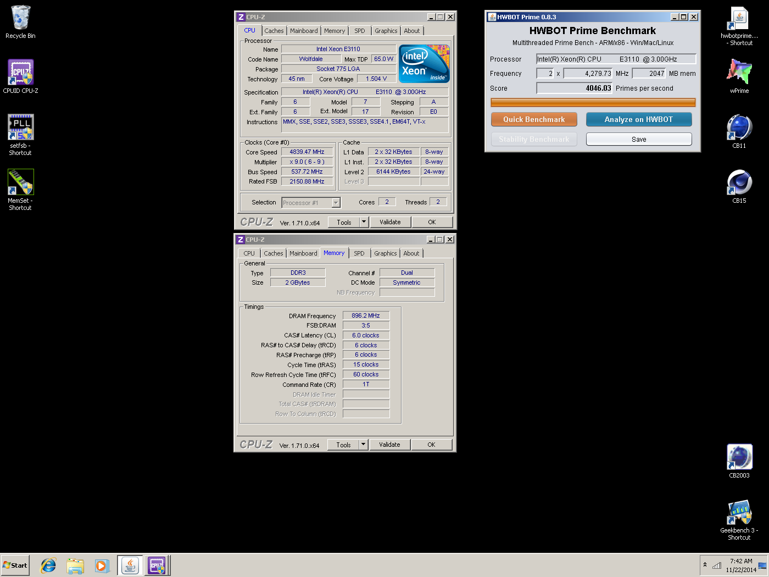This screenshot has height=577, width=769.
Task: Switch to the CPU-Z taskbar button
Action: tap(157, 565)
